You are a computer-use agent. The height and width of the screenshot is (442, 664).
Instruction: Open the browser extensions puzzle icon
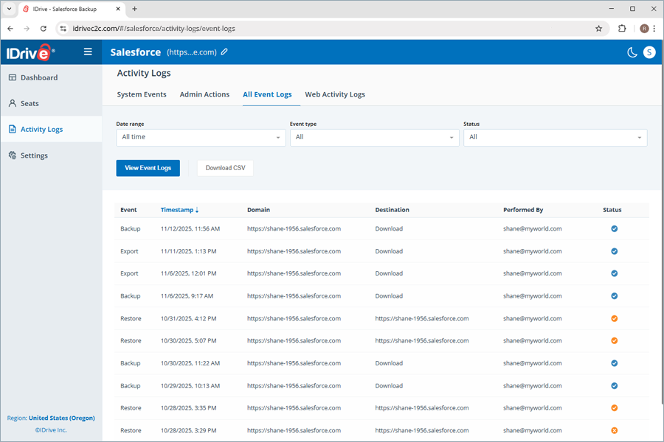(x=622, y=28)
